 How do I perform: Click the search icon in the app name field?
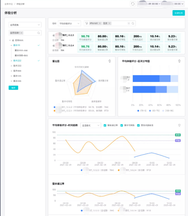click(x=39, y=33)
